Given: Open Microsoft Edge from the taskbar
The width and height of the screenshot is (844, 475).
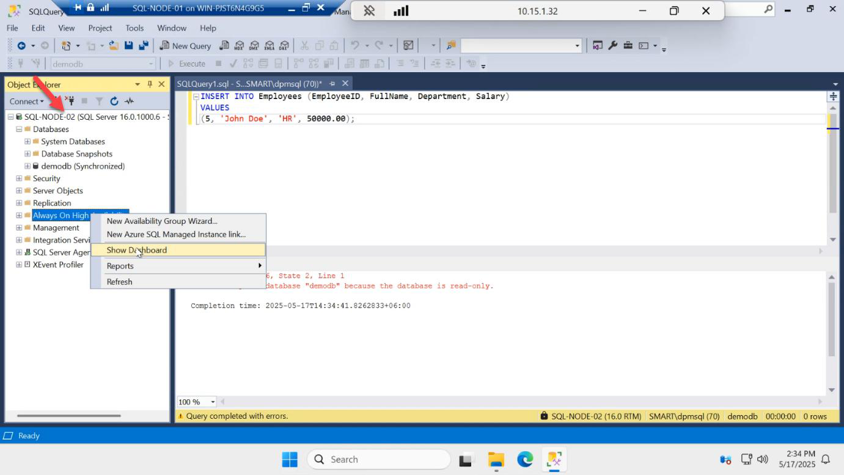Looking at the screenshot, I should click(x=525, y=459).
